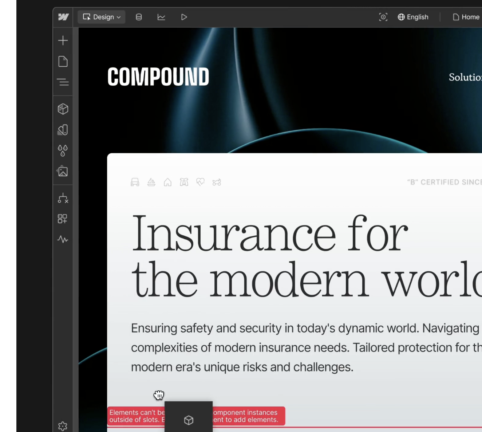
Task: Open the CMS database icon
Action: (139, 17)
